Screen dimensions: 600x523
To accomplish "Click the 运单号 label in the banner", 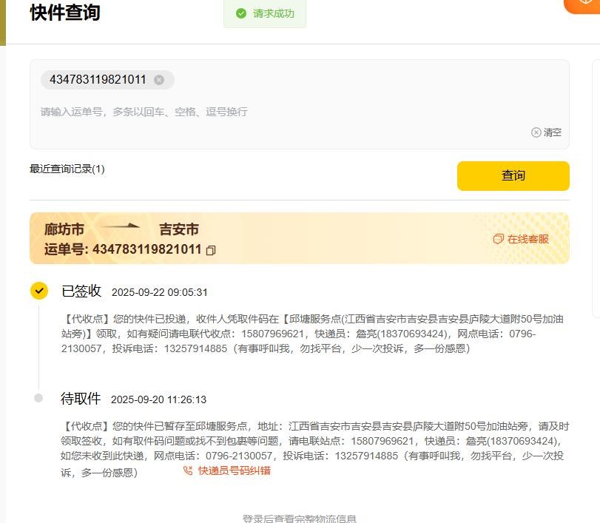I will pos(66,249).
